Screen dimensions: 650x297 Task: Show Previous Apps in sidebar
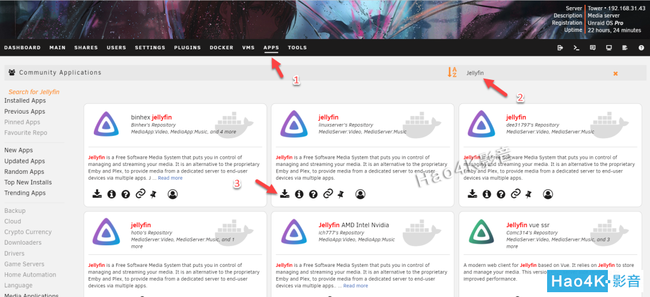(25, 111)
